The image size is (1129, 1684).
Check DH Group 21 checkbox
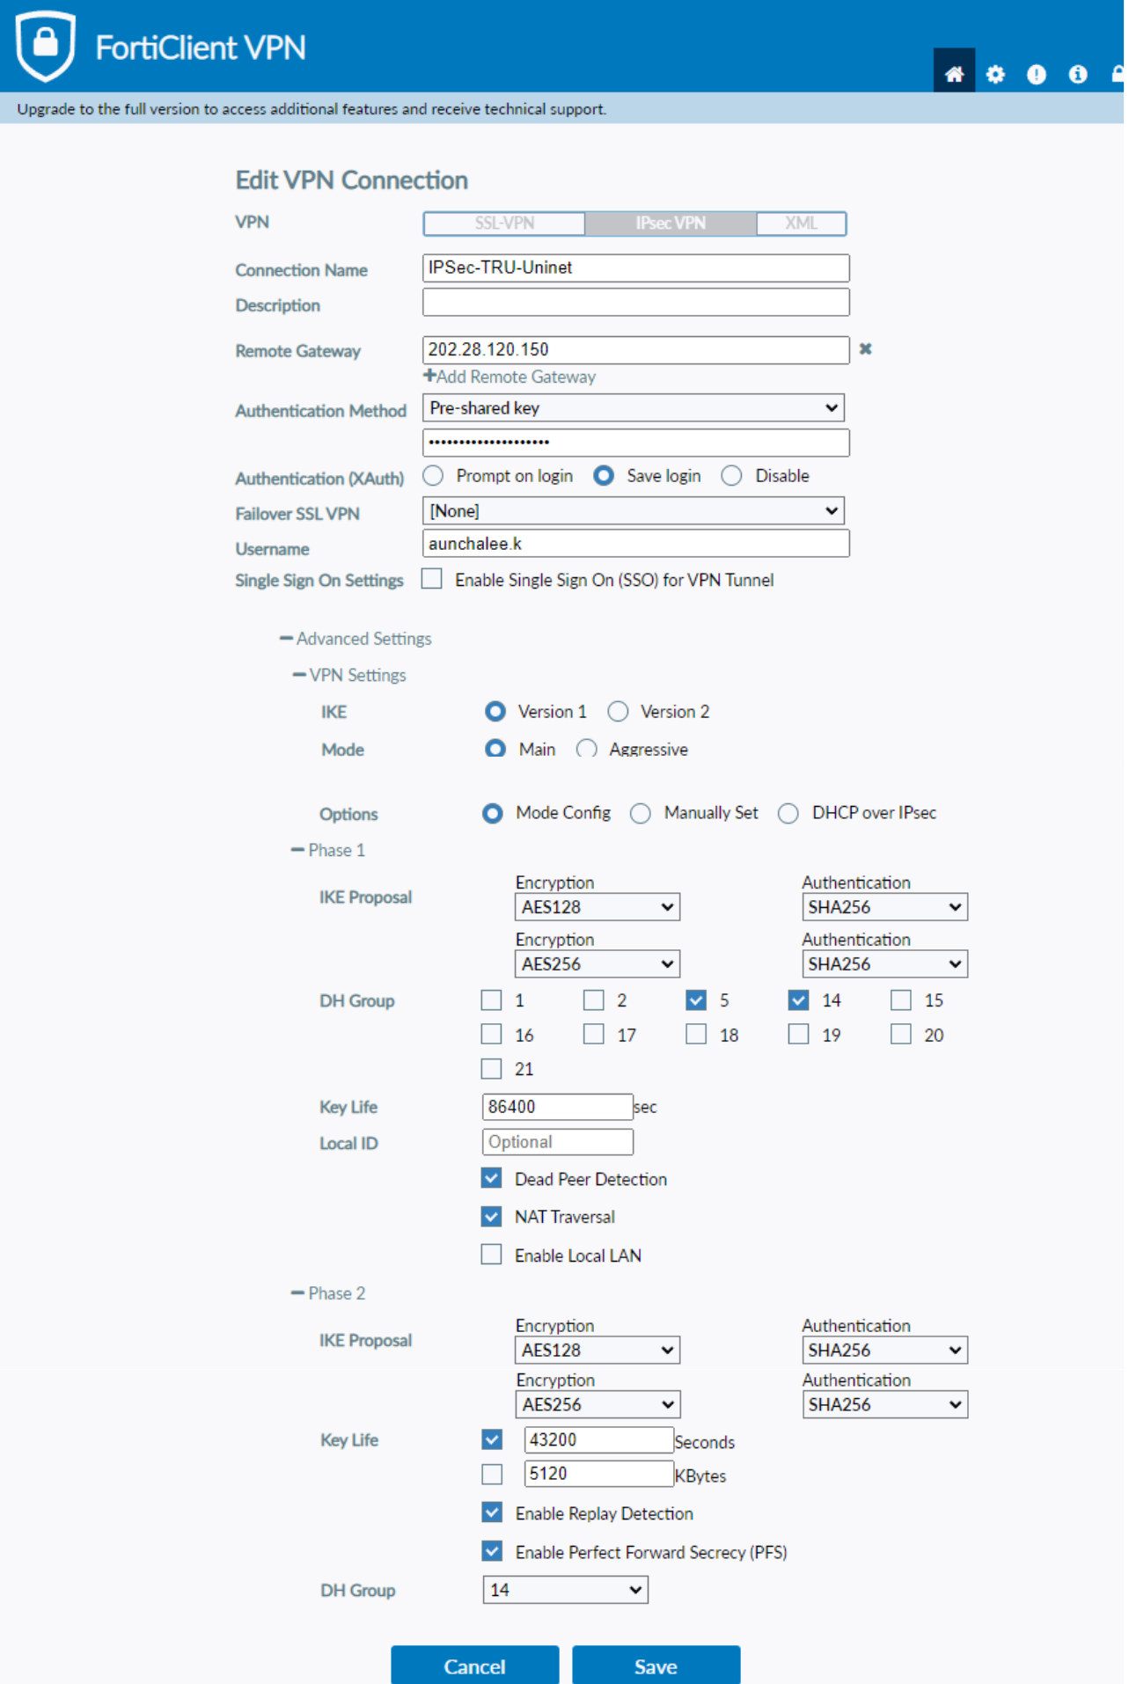pos(492,1069)
